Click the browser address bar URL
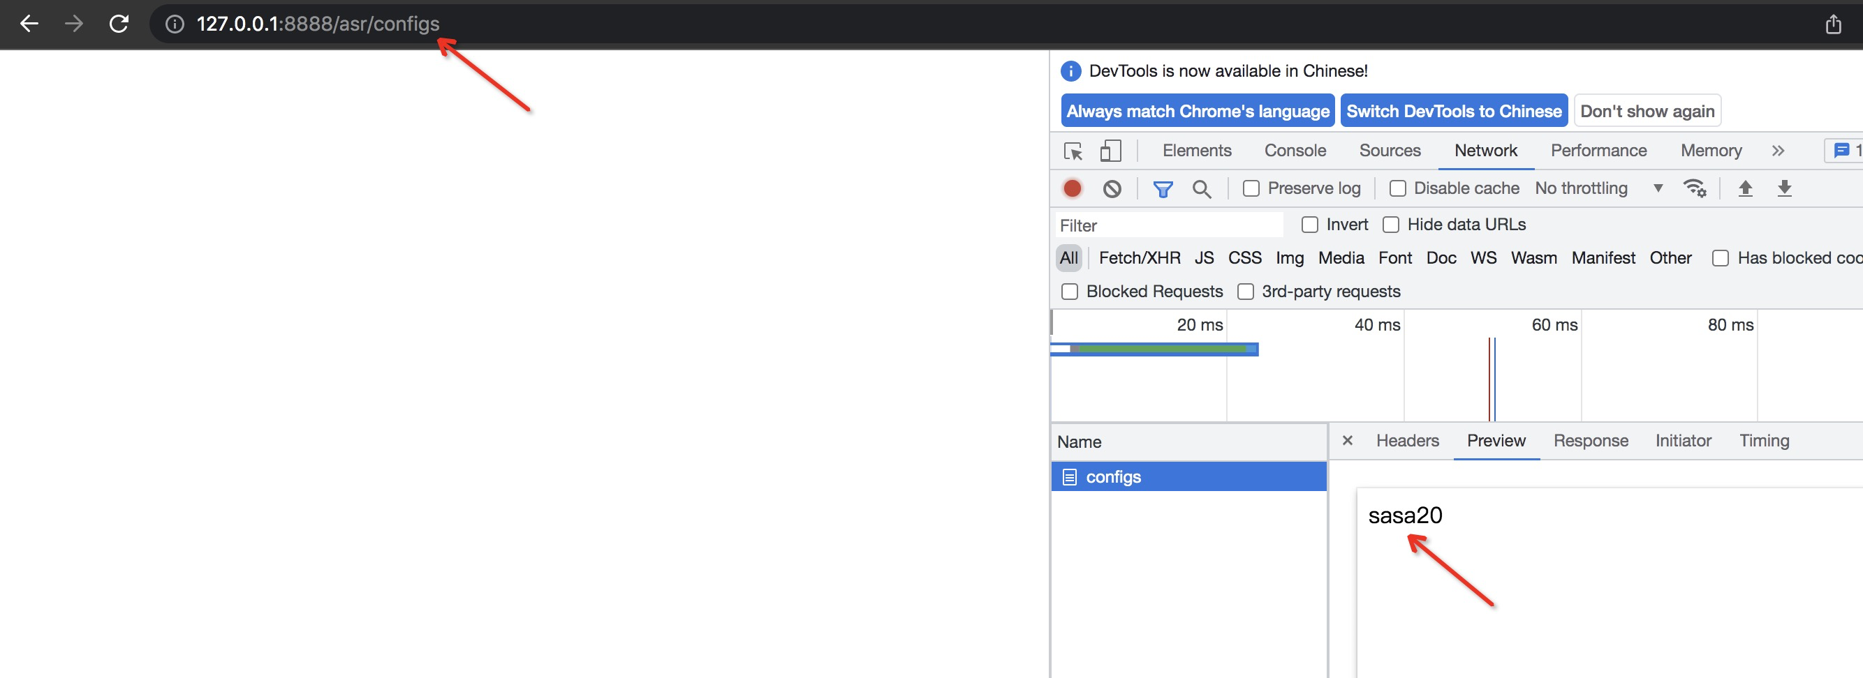1863x678 pixels. [x=318, y=24]
